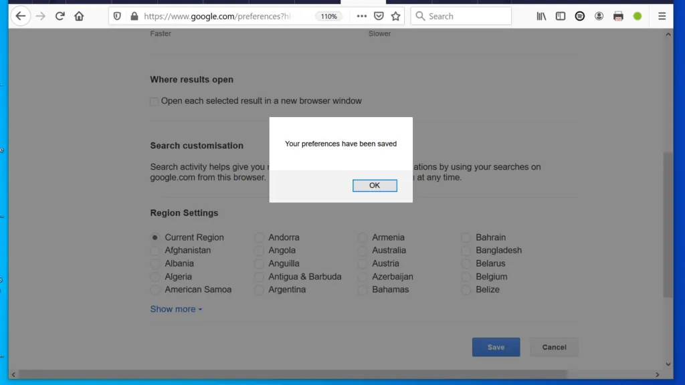This screenshot has width=685, height=385.
Task: Open the Firefox account profile icon
Action: pyautogui.click(x=599, y=16)
